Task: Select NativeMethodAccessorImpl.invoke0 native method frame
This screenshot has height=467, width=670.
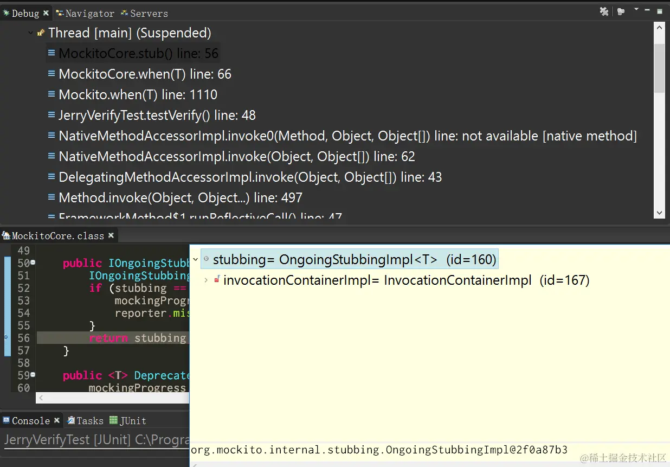Action: [x=347, y=136]
